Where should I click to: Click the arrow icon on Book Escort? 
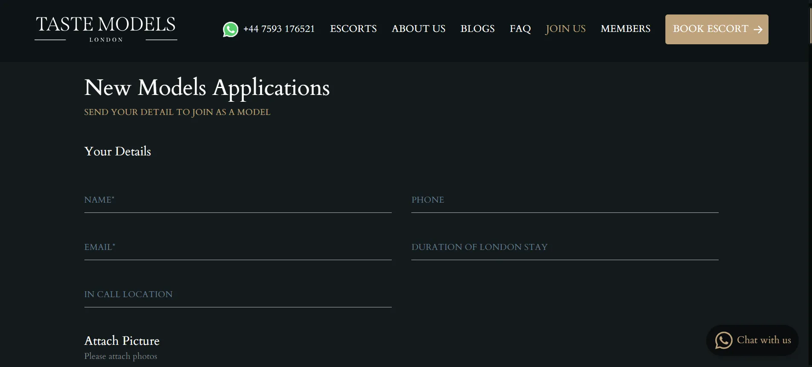click(x=758, y=29)
